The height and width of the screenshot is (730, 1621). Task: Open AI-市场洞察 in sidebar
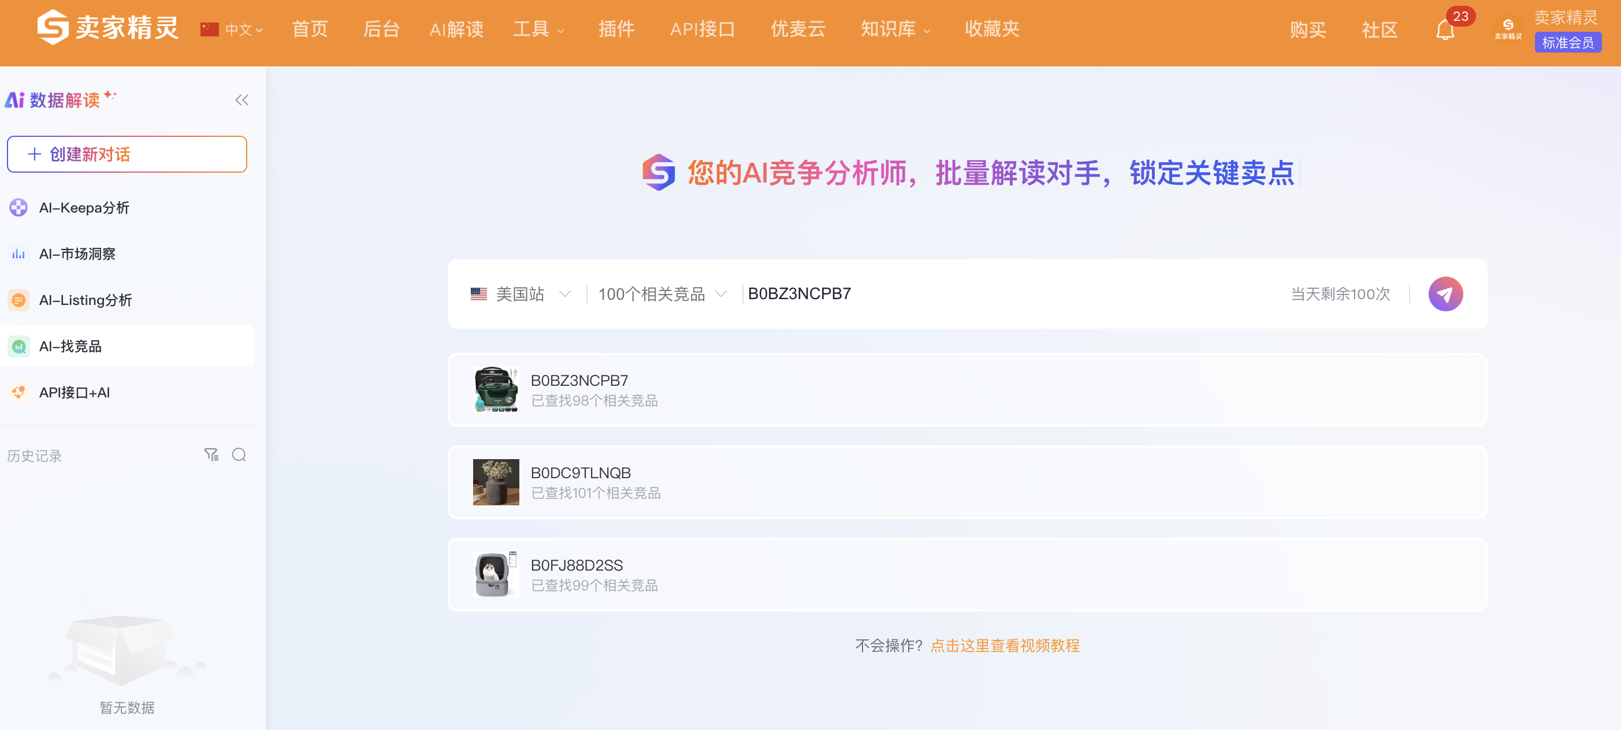click(77, 254)
